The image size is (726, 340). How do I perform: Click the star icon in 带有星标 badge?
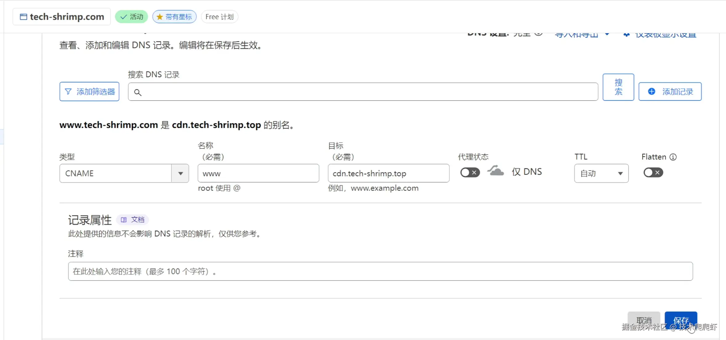(159, 17)
